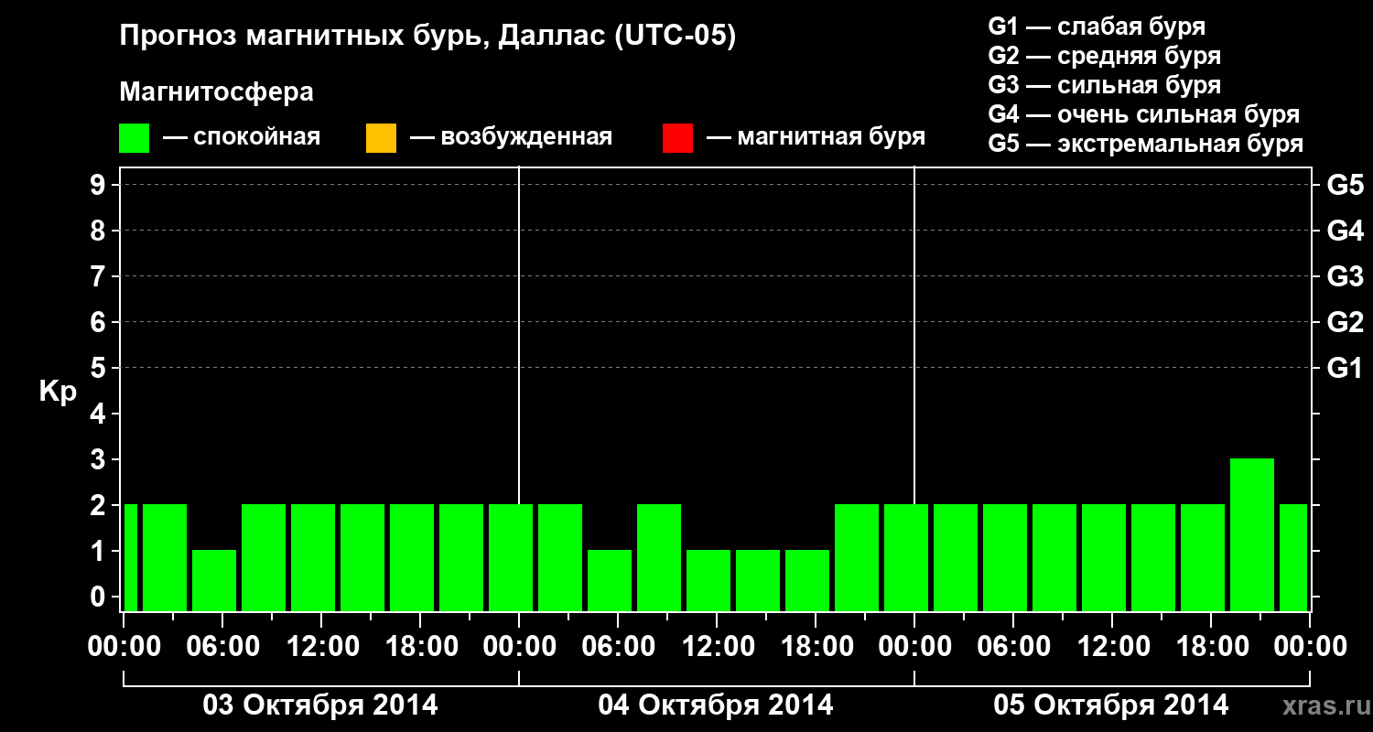Click the 00:00 label starting 05 October

(x=914, y=647)
